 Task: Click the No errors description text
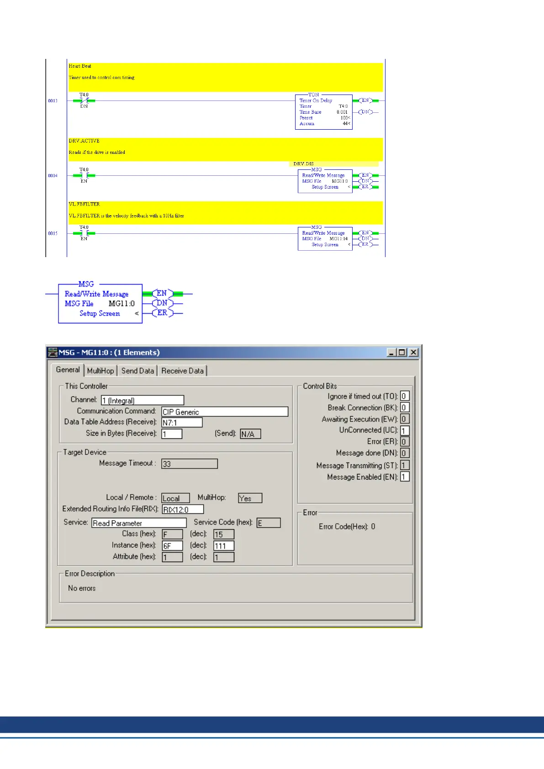point(82,588)
